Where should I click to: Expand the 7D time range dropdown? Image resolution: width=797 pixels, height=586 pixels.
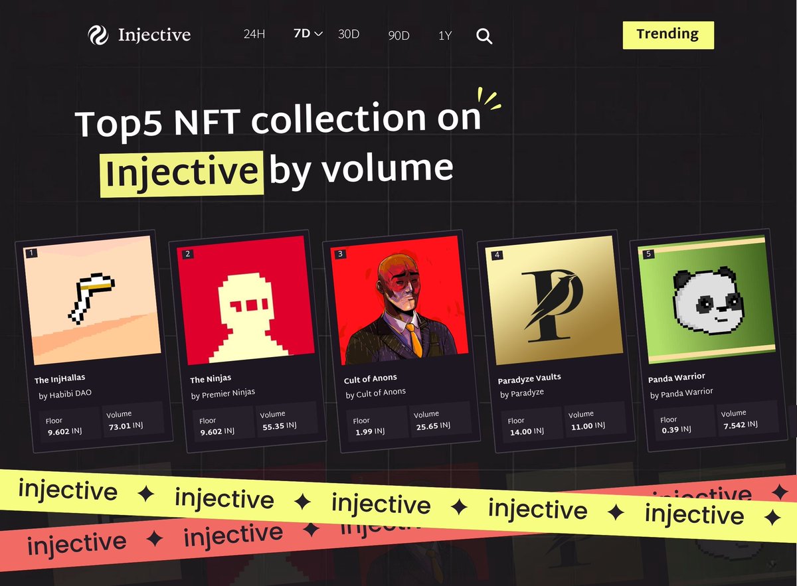(x=308, y=33)
